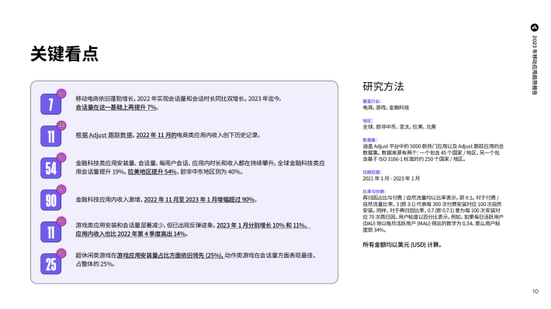Image resolution: width=551 pixels, height=309 pixels.
Task: Click "占整体的 25%。" line
Action: 95,264
